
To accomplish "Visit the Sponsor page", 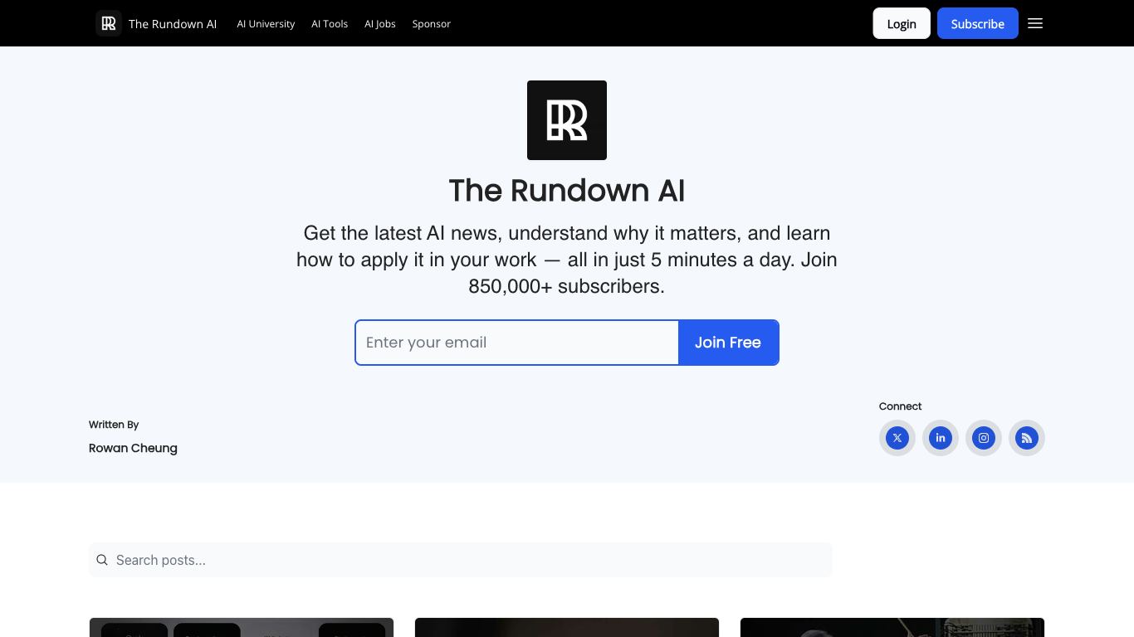I will [x=432, y=24].
